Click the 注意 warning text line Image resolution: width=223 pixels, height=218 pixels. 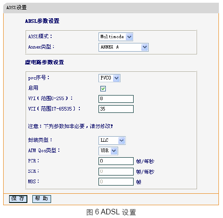click(70, 126)
